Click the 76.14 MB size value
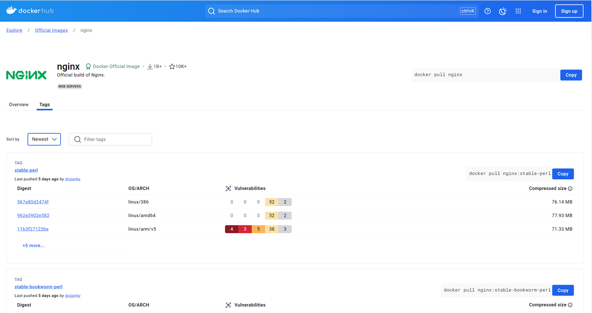This screenshot has width=592, height=313. [x=562, y=202]
